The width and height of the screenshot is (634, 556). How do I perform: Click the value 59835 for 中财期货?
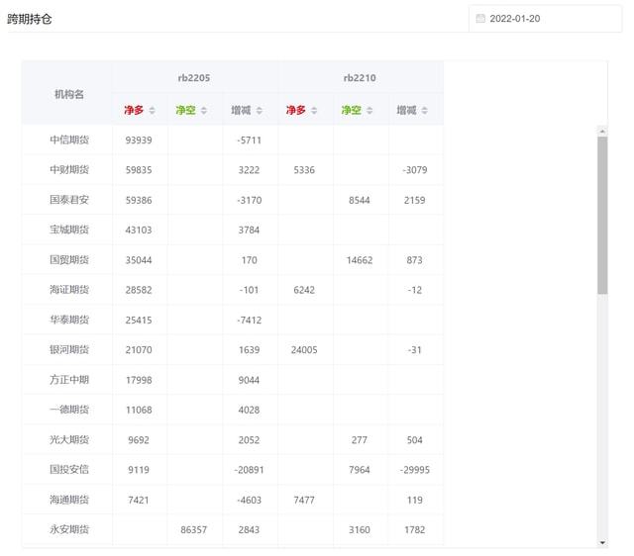coord(139,170)
